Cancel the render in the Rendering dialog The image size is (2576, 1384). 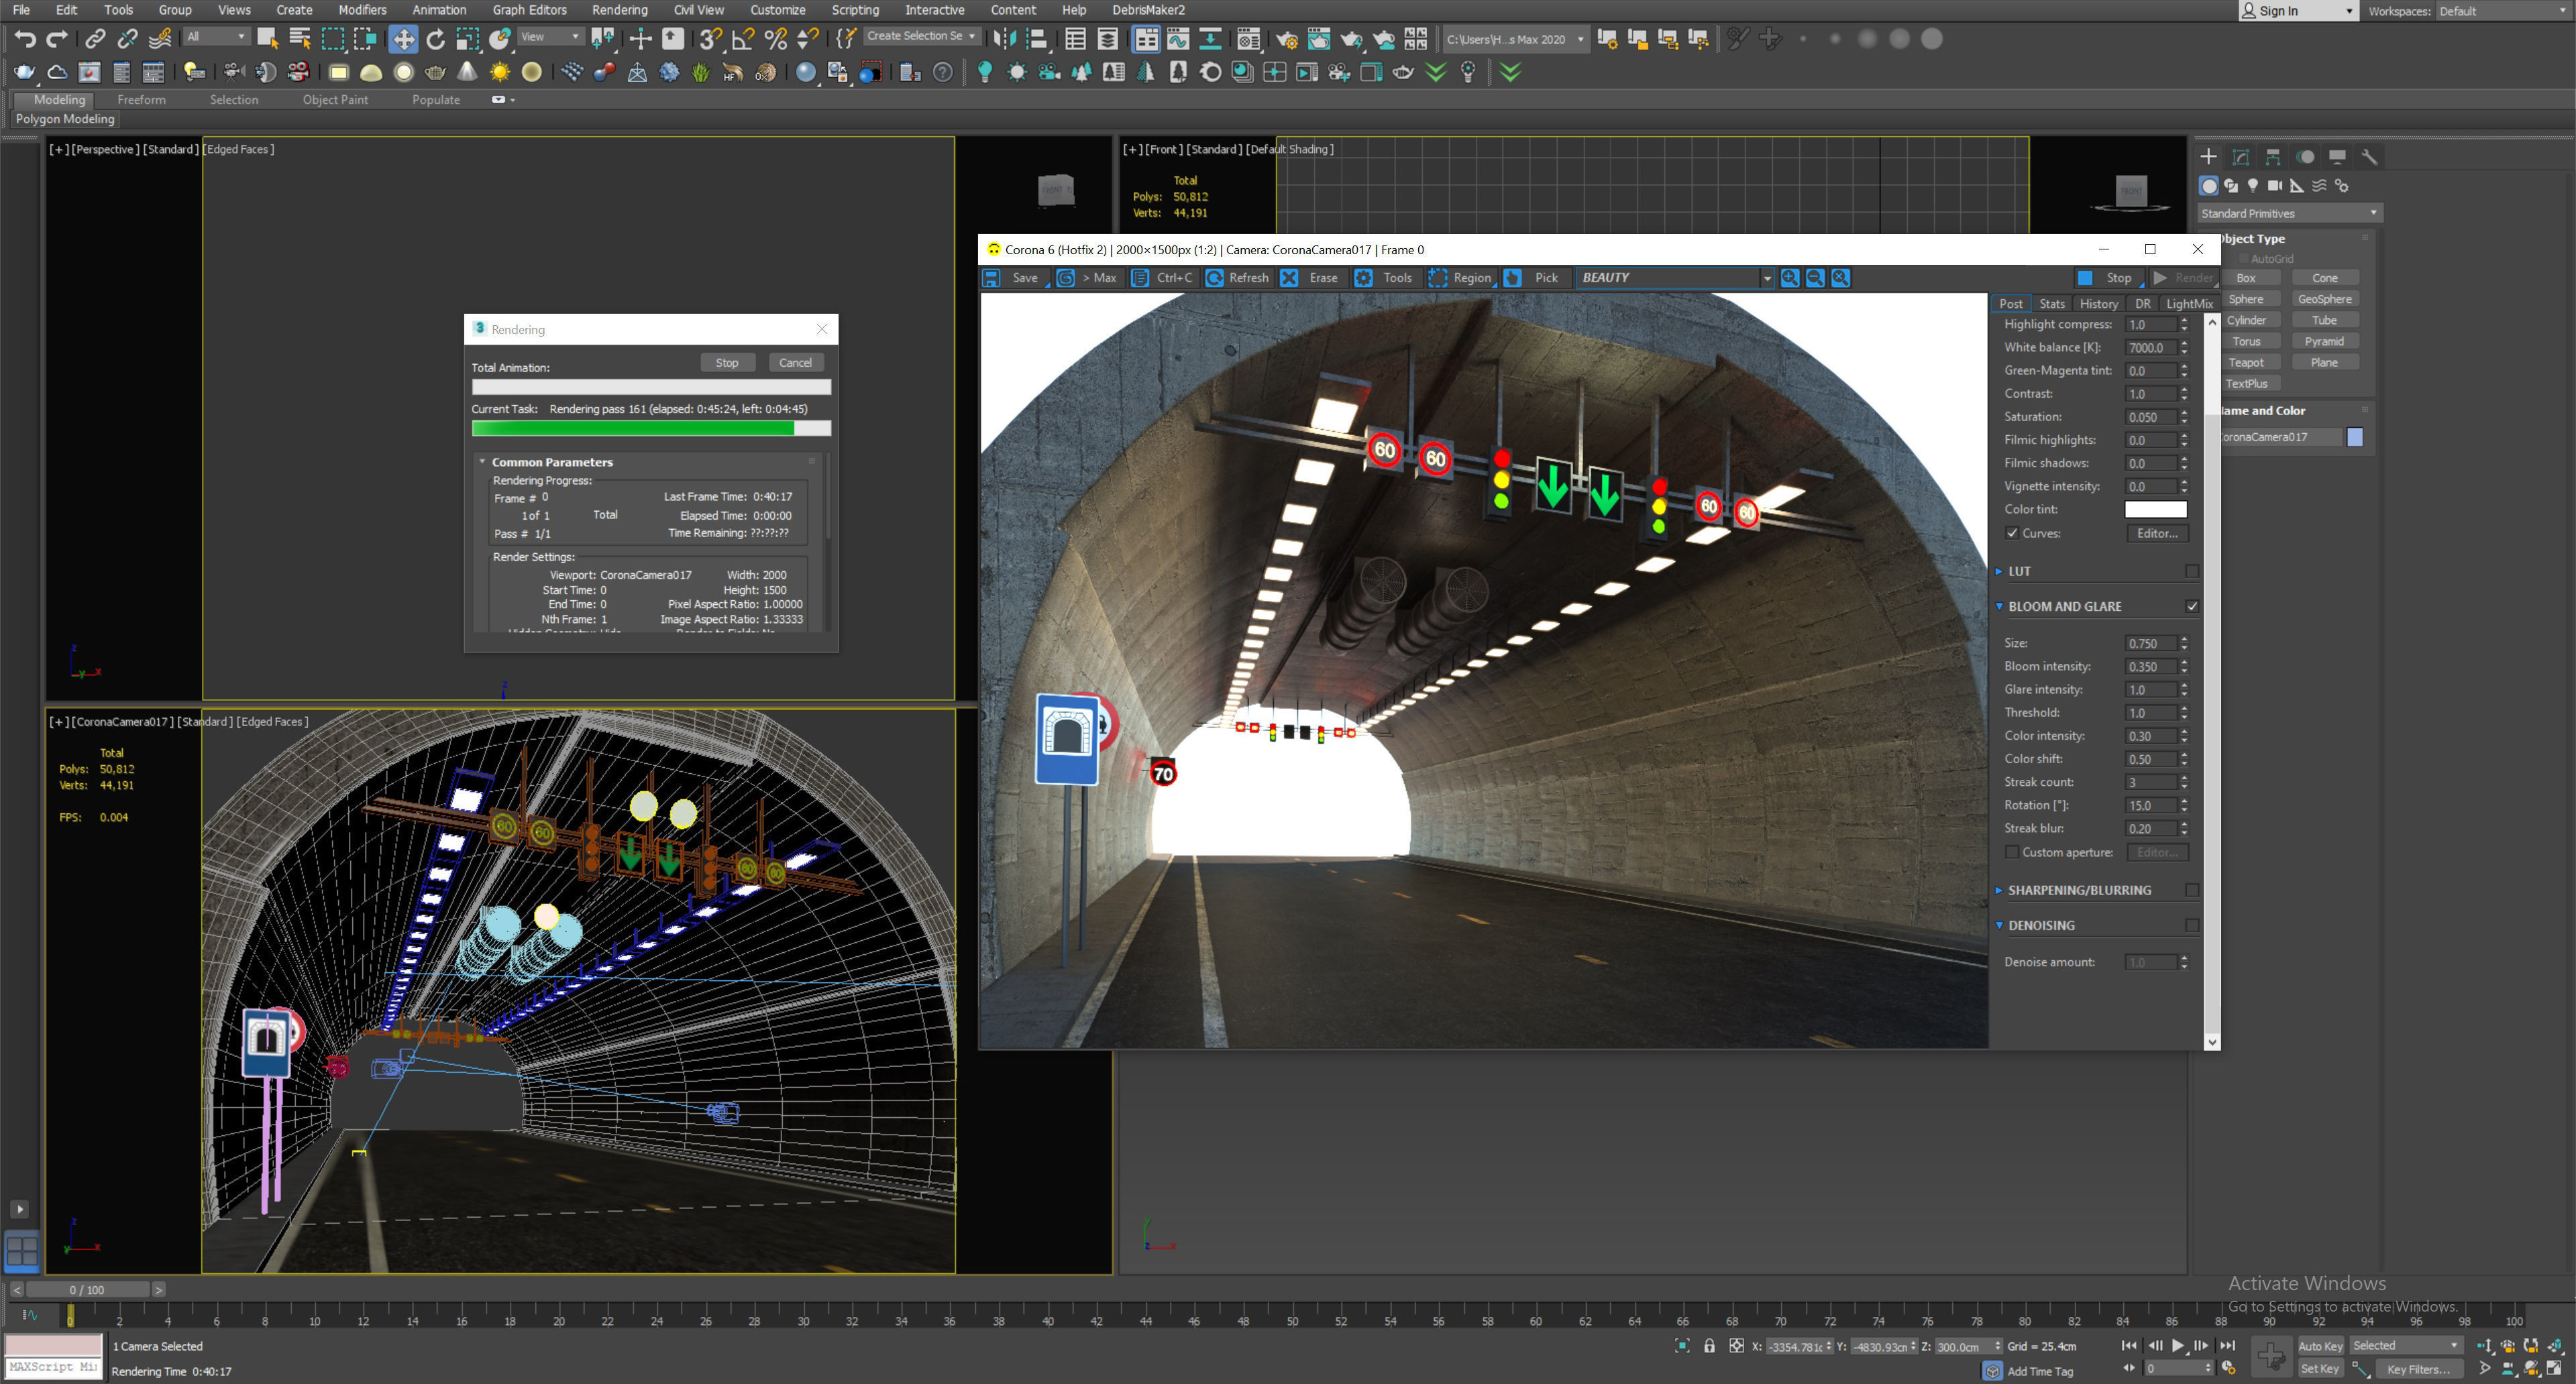click(x=795, y=363)
